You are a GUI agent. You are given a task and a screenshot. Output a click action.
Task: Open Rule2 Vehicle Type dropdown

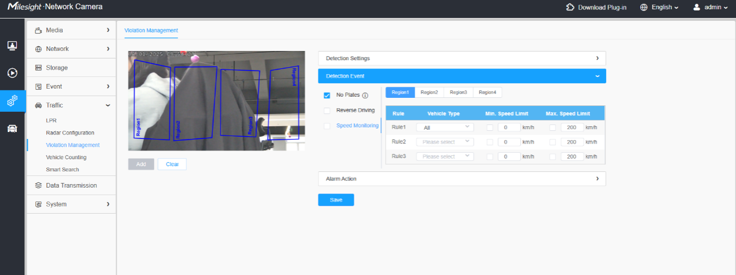(445, 141)
